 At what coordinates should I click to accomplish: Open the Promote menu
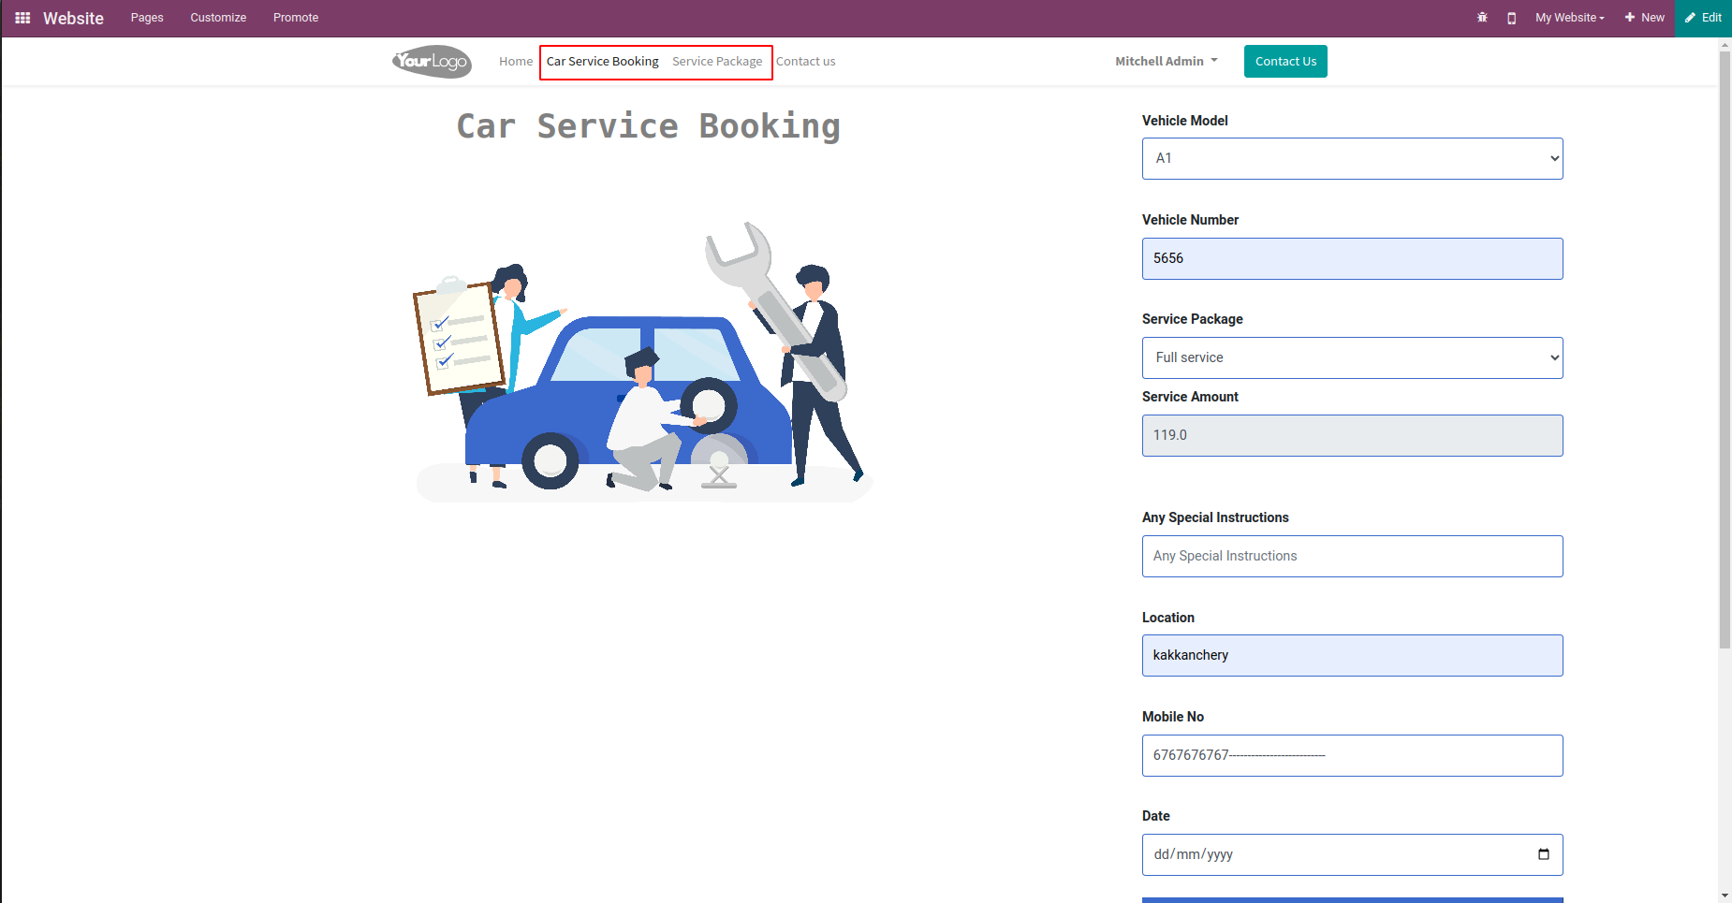point(296,18)
